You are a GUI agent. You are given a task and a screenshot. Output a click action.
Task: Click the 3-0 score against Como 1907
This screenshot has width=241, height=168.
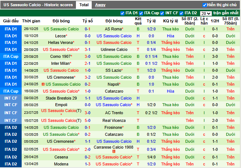pyautogui.click(x=88, y=56)
